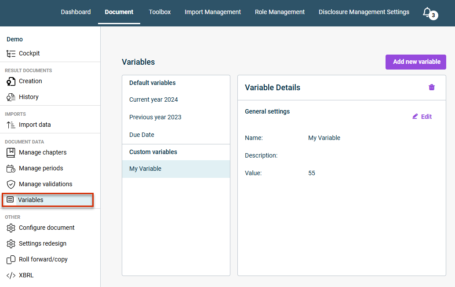Viewport: 455px width, 287px height.
Task: Switch to the Dashboard tab
Action: click(x=76, y=12)
